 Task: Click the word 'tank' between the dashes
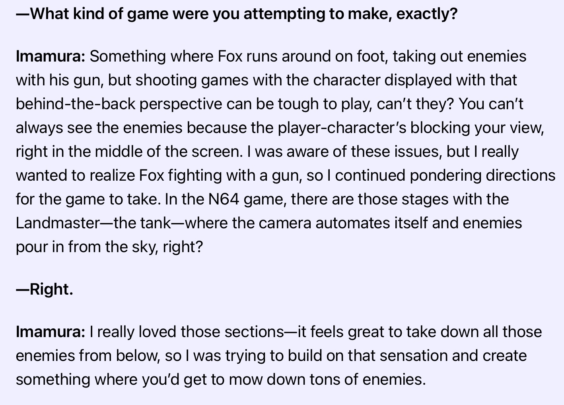156,223
